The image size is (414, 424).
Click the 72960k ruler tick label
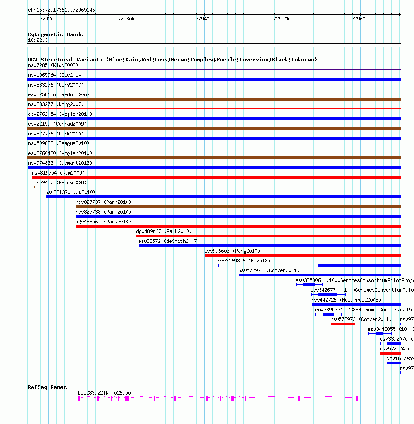360,19
